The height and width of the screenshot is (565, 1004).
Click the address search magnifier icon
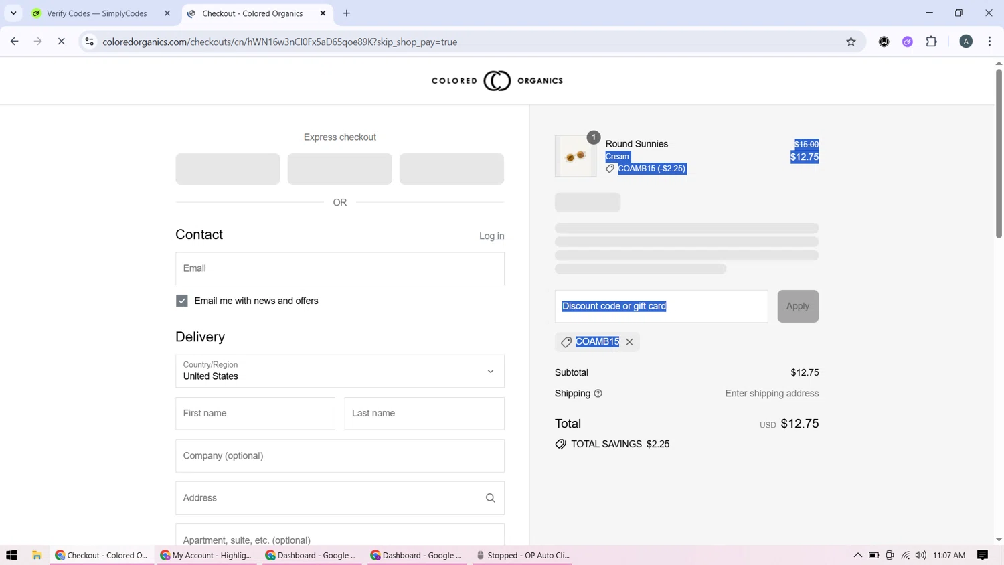(x=491, y=498)
